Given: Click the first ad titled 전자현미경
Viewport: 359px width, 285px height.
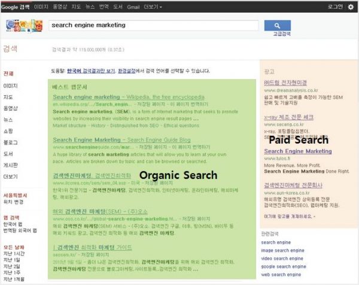Looking at the screenshot, I should point(285,83).
